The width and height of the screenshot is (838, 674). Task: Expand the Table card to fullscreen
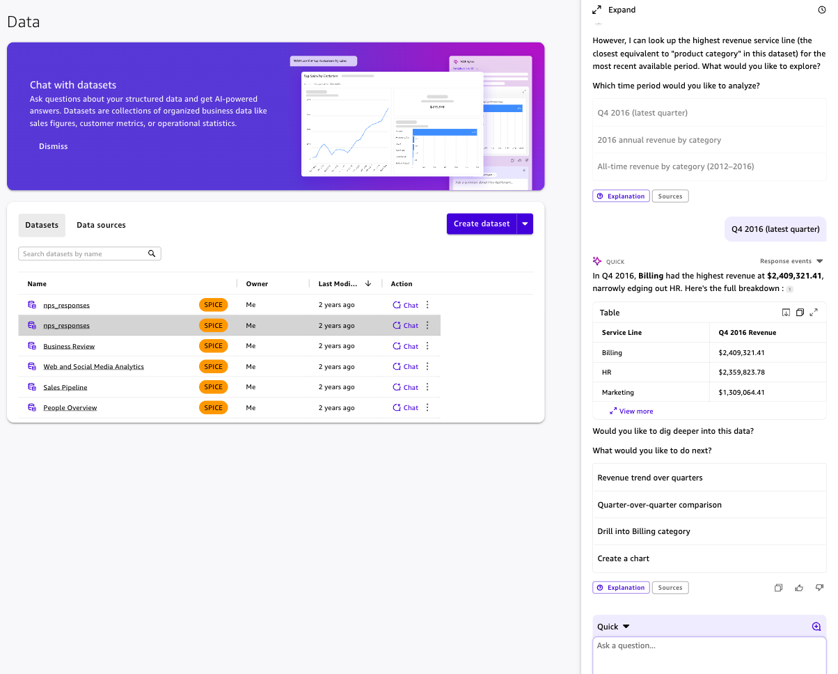814,313
